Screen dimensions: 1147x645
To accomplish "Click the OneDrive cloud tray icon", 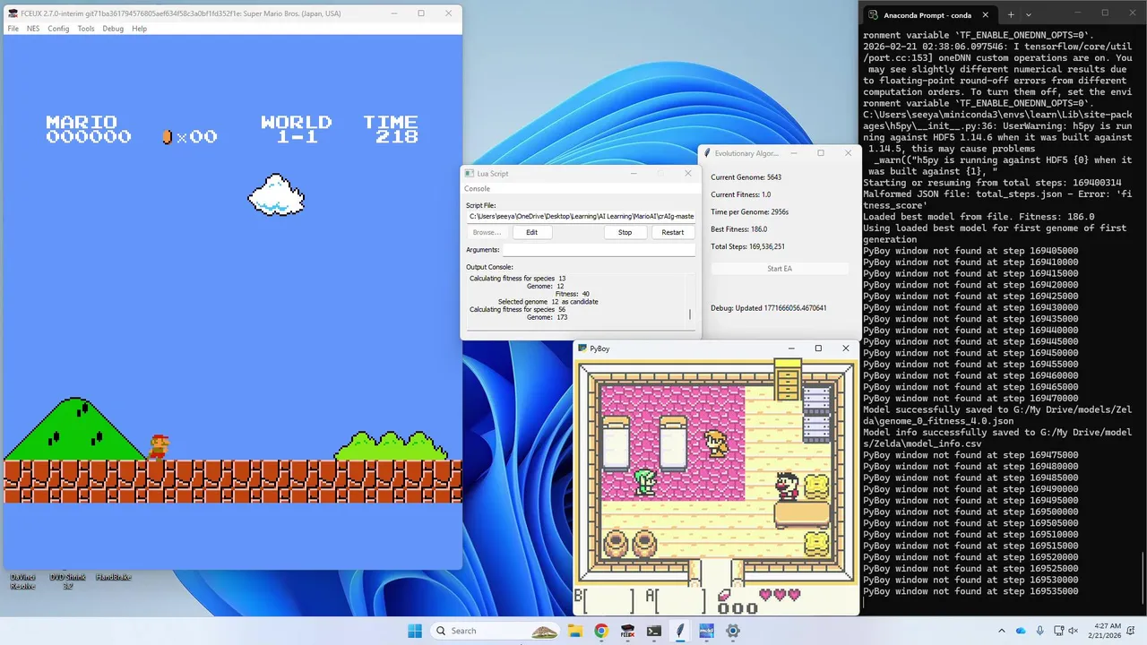I will pos(1021,631).
